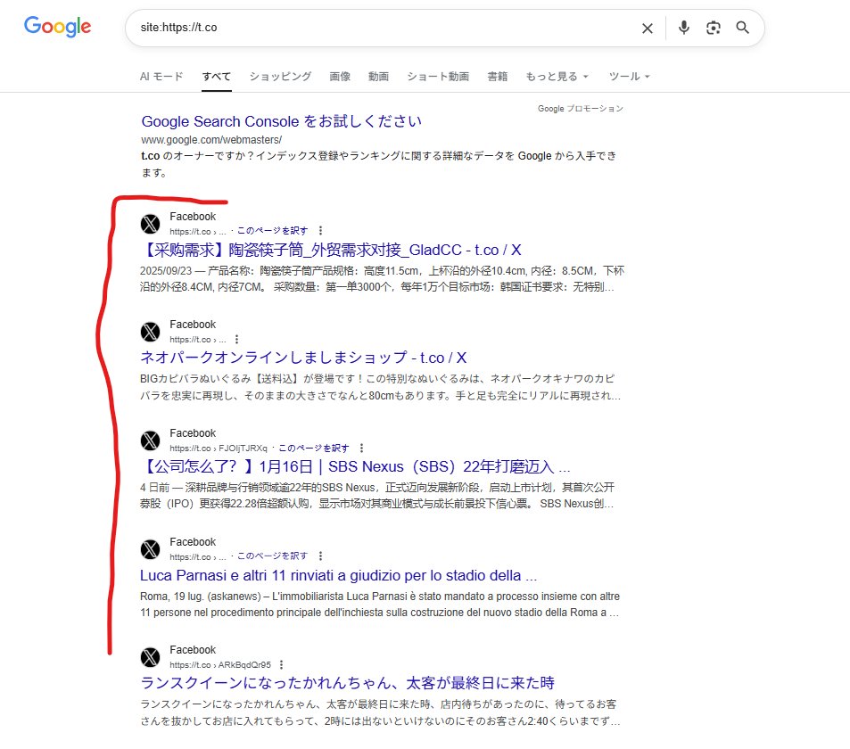850x749 pixels.
Task: Click into the search query input field
Action: tap(384, 28)
